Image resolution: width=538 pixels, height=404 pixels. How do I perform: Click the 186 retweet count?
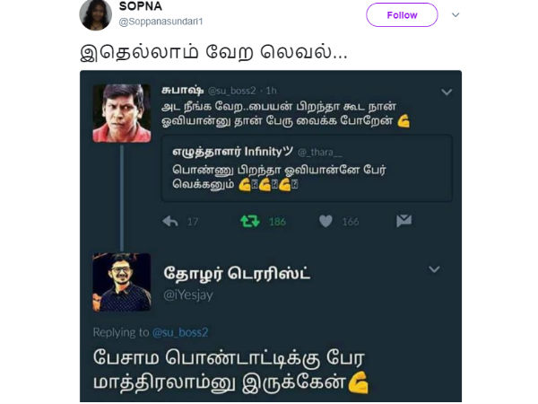point(277,222)
